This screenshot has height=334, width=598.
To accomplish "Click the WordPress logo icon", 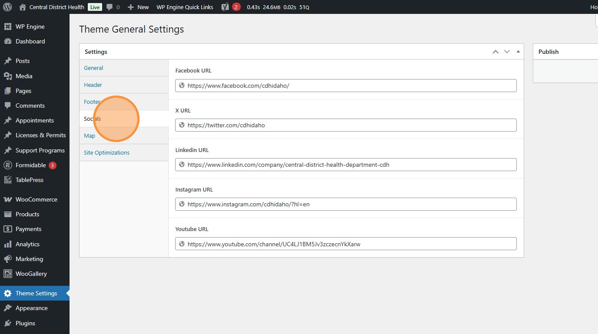I will 7,7.
